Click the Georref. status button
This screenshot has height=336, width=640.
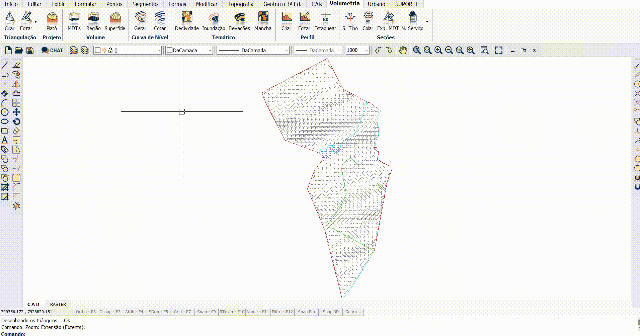tap(353, 312)
